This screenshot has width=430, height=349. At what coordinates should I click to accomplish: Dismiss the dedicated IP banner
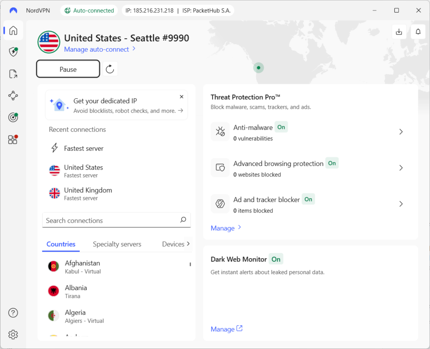181,97
